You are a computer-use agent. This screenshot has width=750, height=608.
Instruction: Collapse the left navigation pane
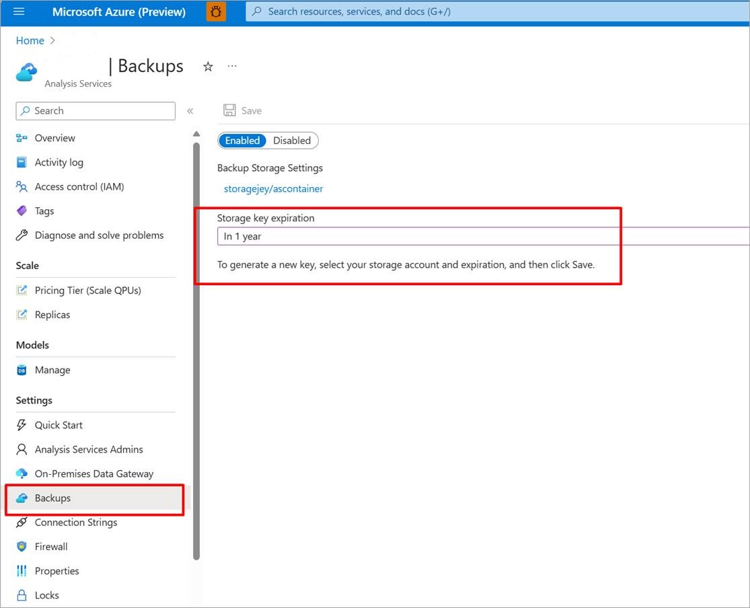(x=190, y=111)
